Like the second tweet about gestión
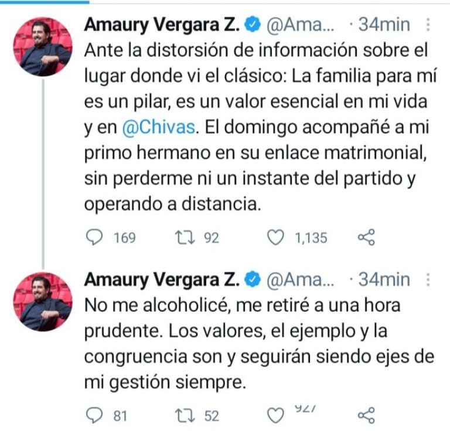450x433 pixels. [x=276, y=415]
